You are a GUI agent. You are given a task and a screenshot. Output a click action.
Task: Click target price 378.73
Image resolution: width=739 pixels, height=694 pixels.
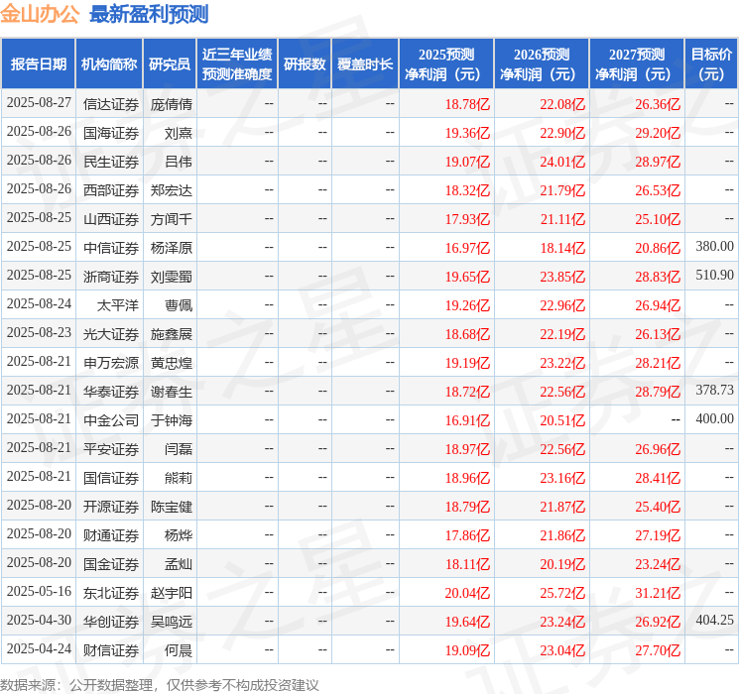coord(714,390)
